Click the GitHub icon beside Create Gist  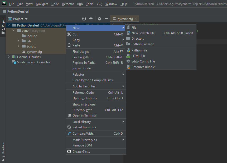pos(69,152)
